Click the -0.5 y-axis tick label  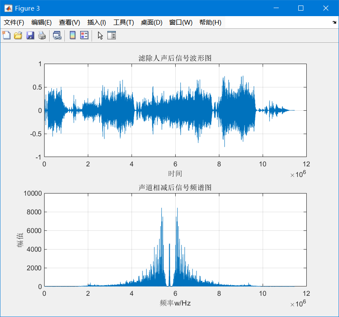tap(36, 134)
